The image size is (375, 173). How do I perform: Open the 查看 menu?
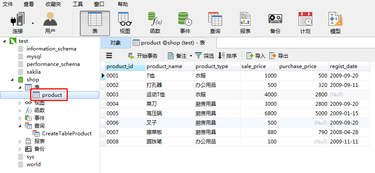[x=29, y=4]
